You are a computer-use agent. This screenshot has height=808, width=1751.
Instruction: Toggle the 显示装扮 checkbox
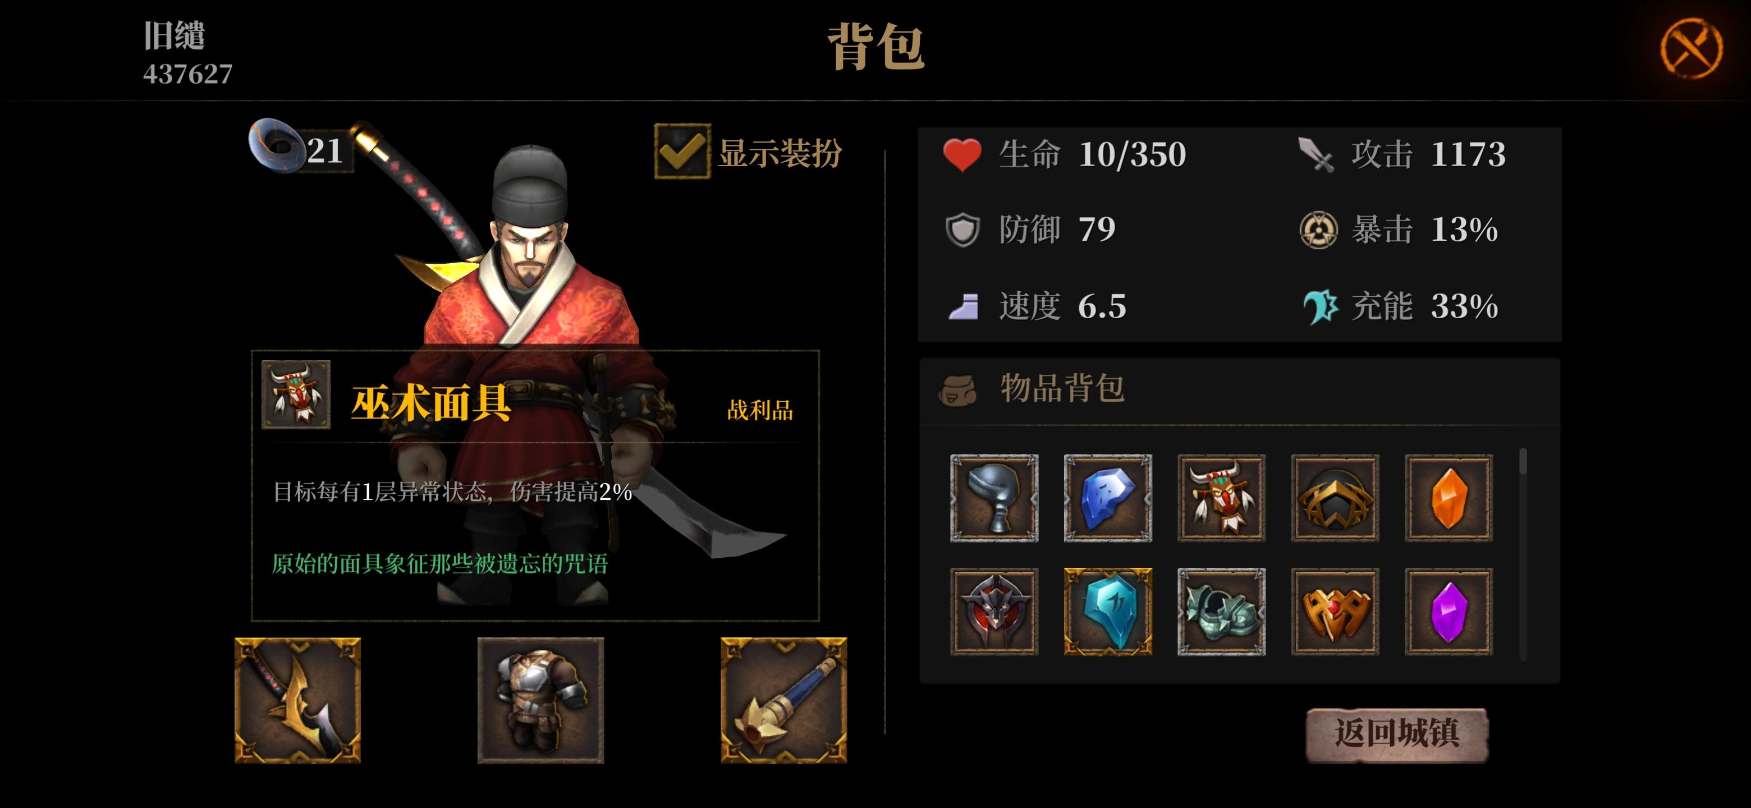(682, 151)
